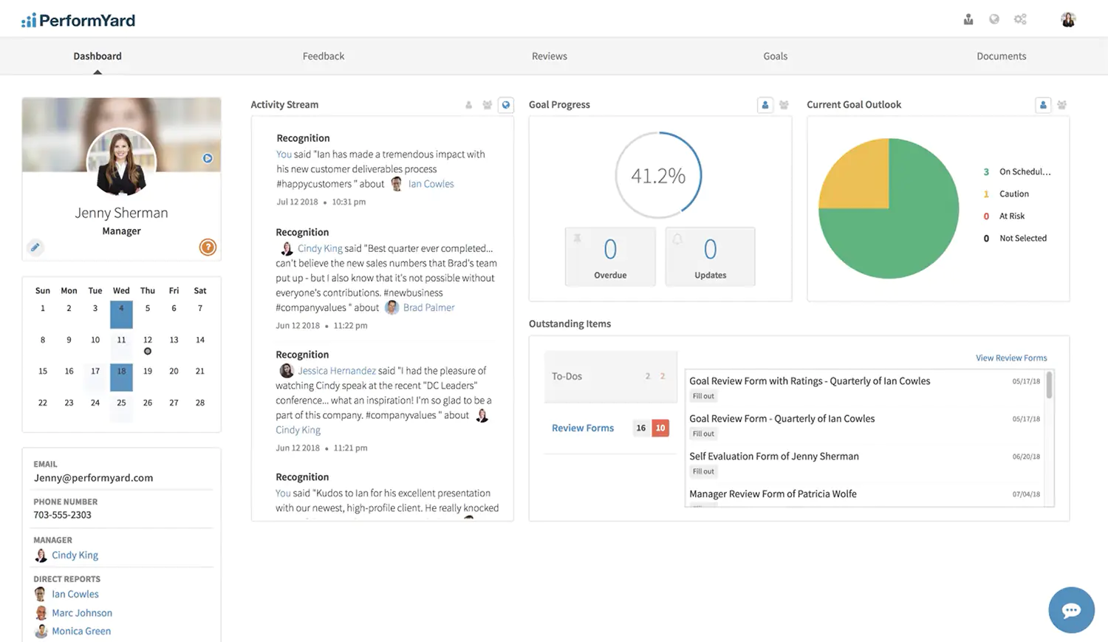
Task: Fill out Self Evaluation Form of Jenny Sherman
Action: [703, 471]
